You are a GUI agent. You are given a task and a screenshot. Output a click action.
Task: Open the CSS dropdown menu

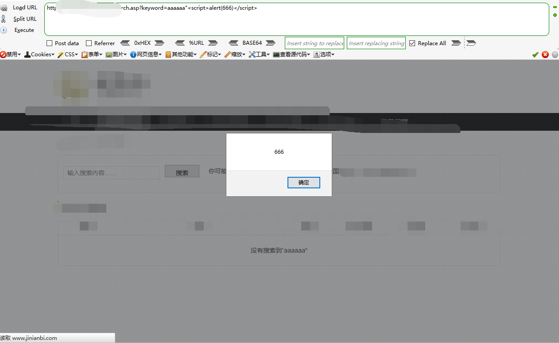click(x=68, y=55)
